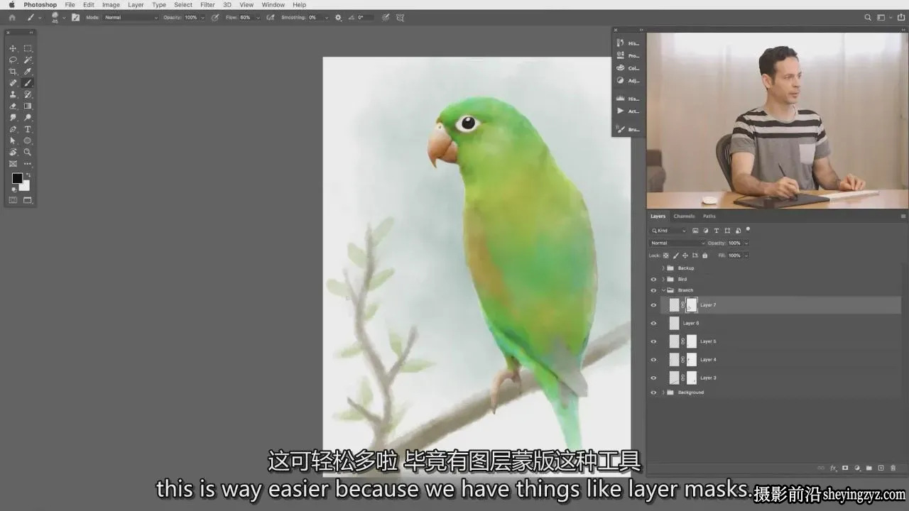Open the Layer menu
The height and width of the screenshot is (511, 909).
(x=136, y=5)
